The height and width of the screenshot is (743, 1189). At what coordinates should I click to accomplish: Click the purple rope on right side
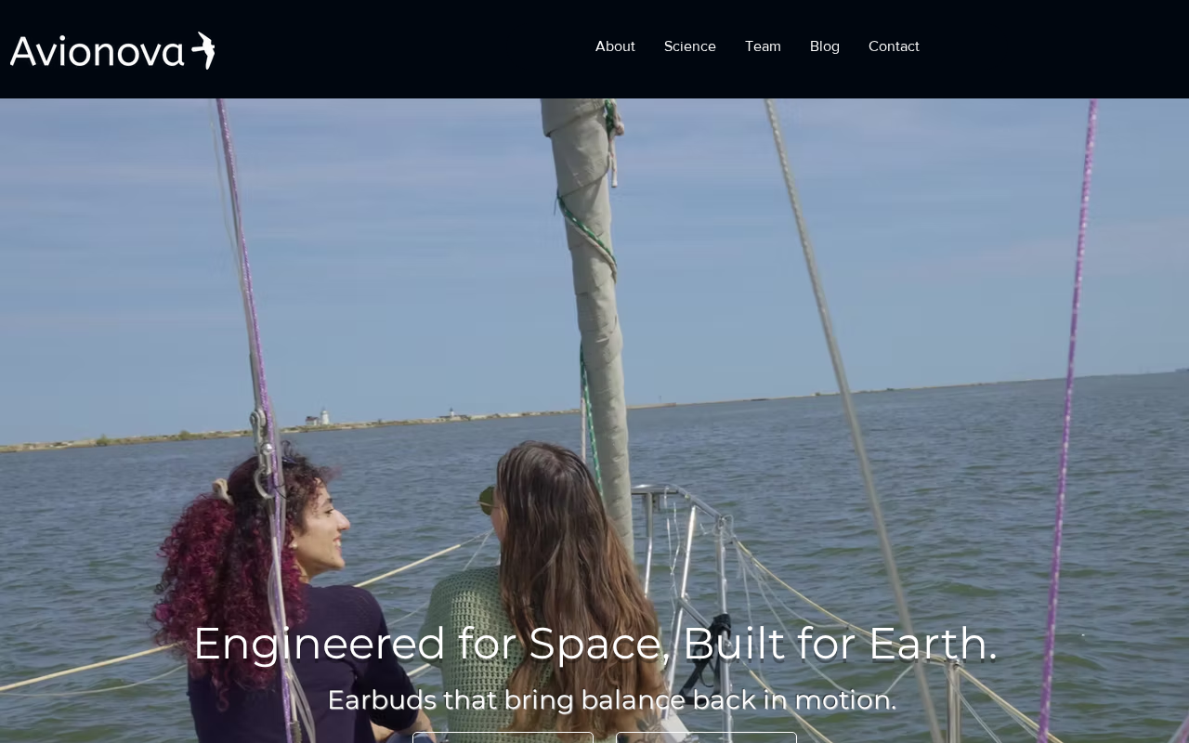click(1068, 418)
